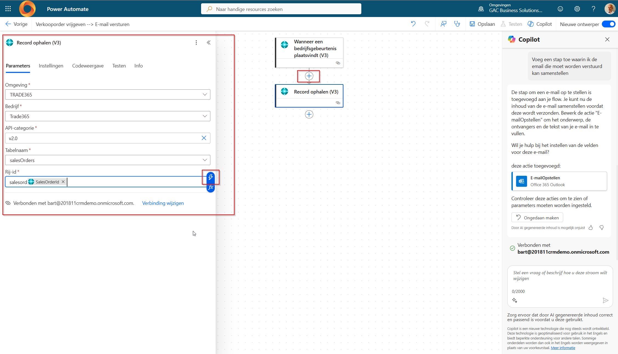The height and width of the screenshot is (354, 618).
Task: Collapse the Record ophalen side panel
Action: [x=209, y=43]
